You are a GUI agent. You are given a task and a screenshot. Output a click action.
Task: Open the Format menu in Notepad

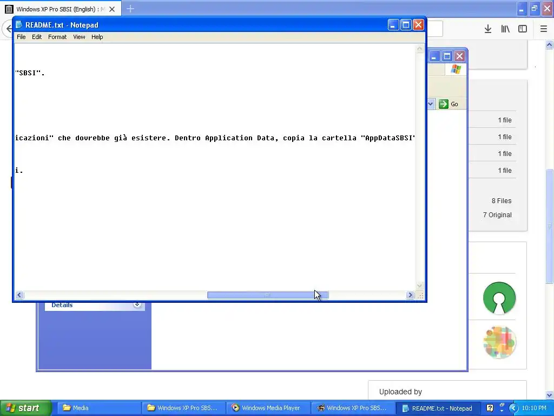[x=57, y=37]
